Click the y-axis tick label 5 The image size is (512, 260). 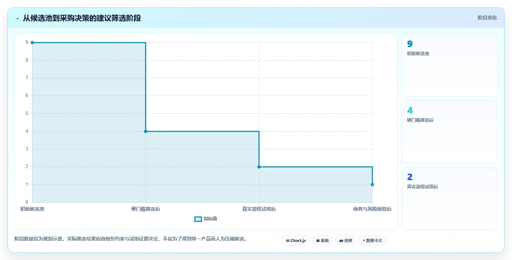point(27,113)
